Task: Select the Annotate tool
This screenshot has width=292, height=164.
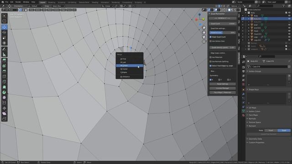Action: pos(4,49)
